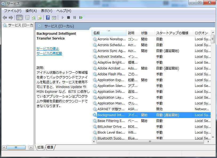
Task: Go forward with the right arrow toolbar icon
Action: pyautogui.click(x=11, y=17)
